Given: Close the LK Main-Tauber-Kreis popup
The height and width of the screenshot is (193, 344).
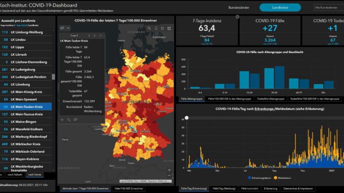Looking at the screenshot, I should coord(100,35).
